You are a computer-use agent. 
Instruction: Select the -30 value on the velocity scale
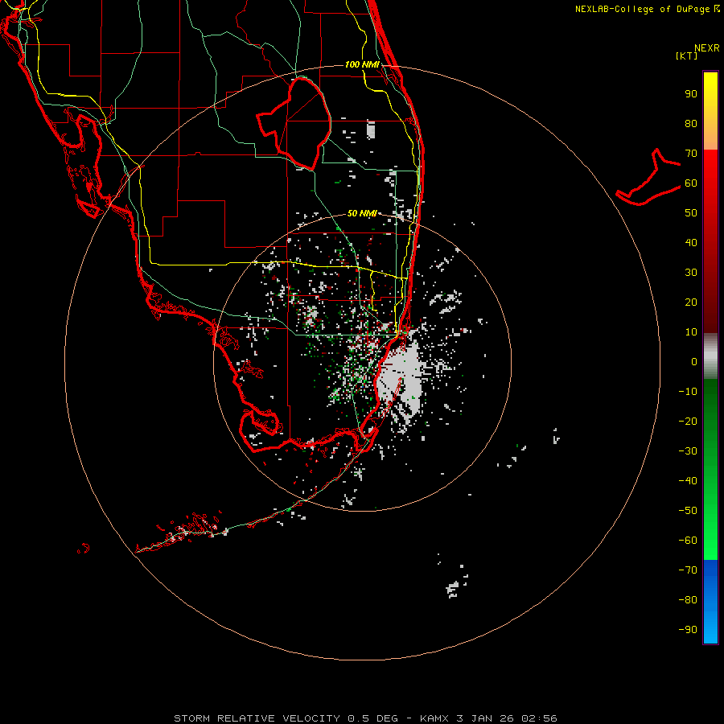pyautogui.click(x=688, y=451)
